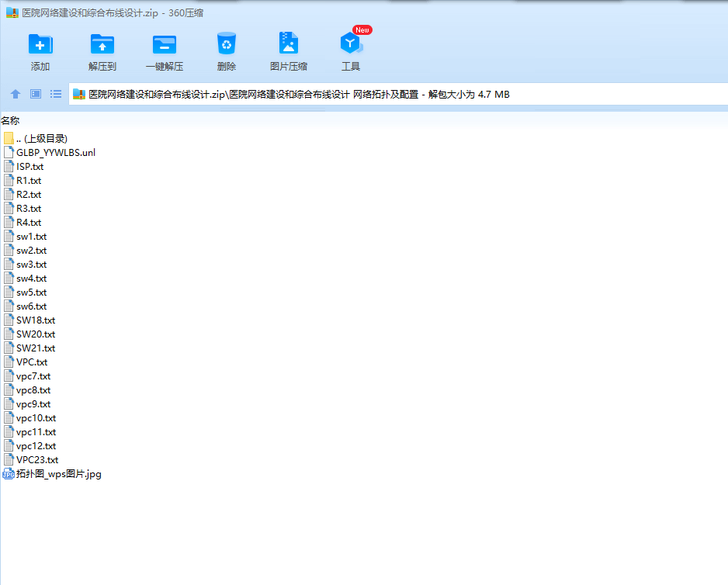Select the file sw1.txt
The width and height of the screenshot is (728, 585).
25,237
